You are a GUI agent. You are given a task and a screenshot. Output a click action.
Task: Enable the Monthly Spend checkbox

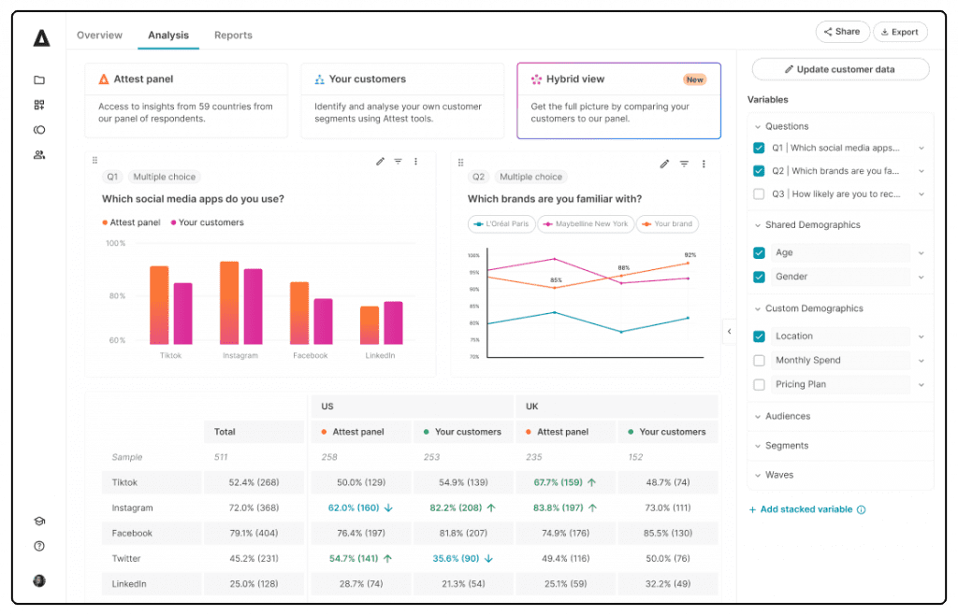click(x=759, y=361)
